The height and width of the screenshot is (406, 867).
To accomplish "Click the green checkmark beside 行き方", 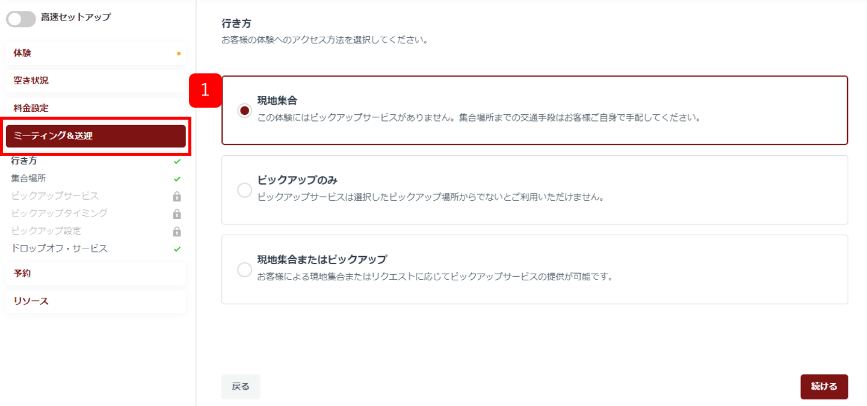I will tap(177, 161).
